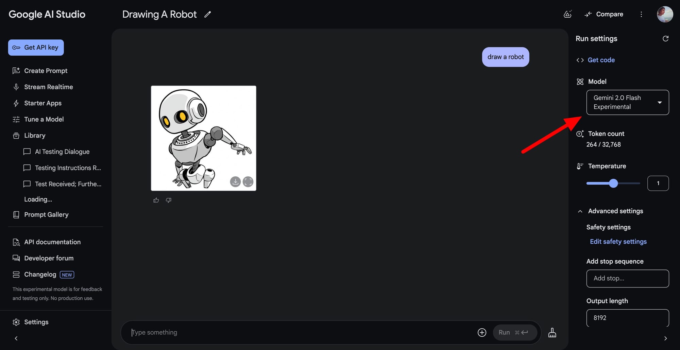Rename the prompt with the pencil icon
This screenshot has width=680, height=350.
[x=208, y=14]
